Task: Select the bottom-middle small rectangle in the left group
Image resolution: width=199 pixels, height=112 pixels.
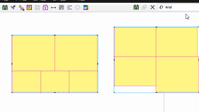Action: (x=55, y=82)
